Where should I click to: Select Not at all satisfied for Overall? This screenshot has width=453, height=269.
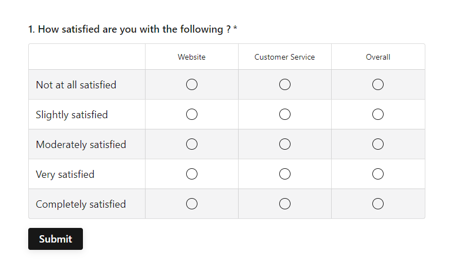pyautogui.click(x=378, y=84)
